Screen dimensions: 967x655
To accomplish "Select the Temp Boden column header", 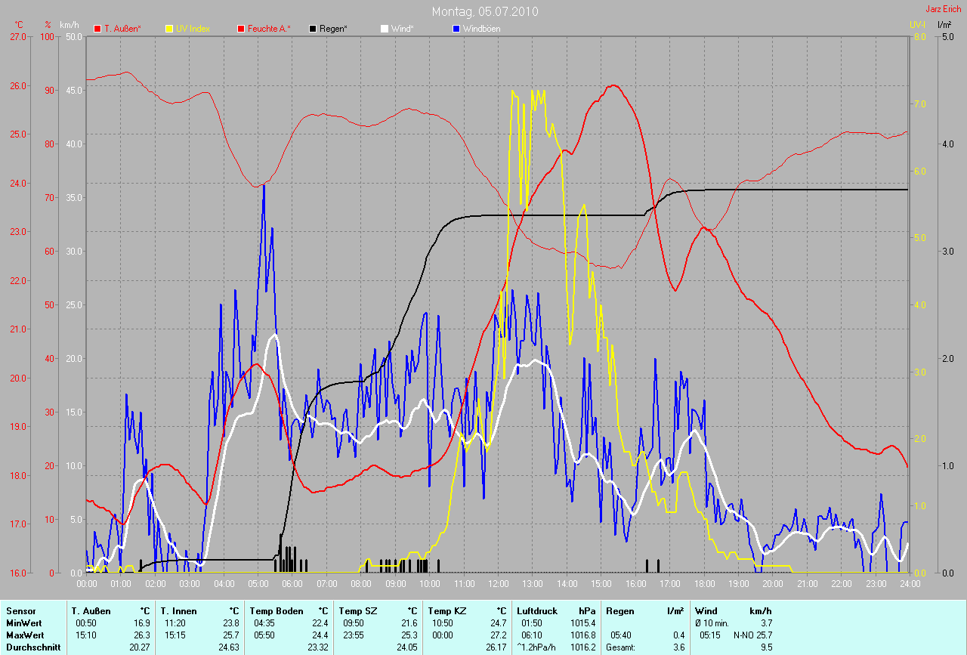I will click(x=277, y=610).
